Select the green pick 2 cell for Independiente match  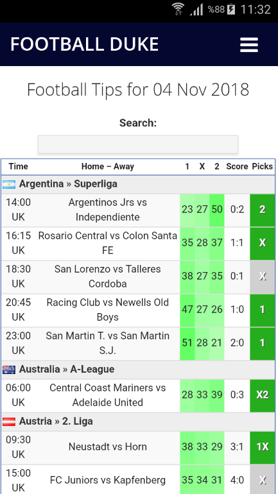[262, 210]
